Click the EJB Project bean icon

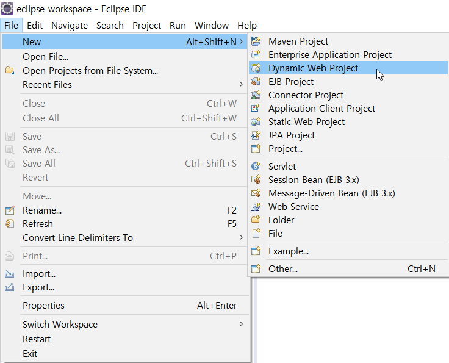[256, 82]
